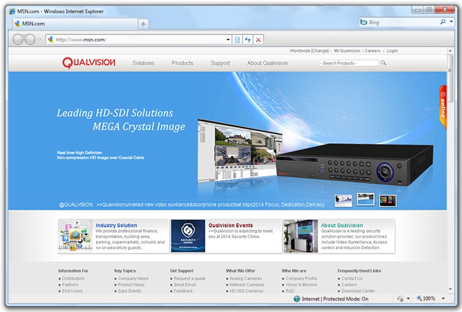Expand the address bar URL dropdown

tap(228, 40)
